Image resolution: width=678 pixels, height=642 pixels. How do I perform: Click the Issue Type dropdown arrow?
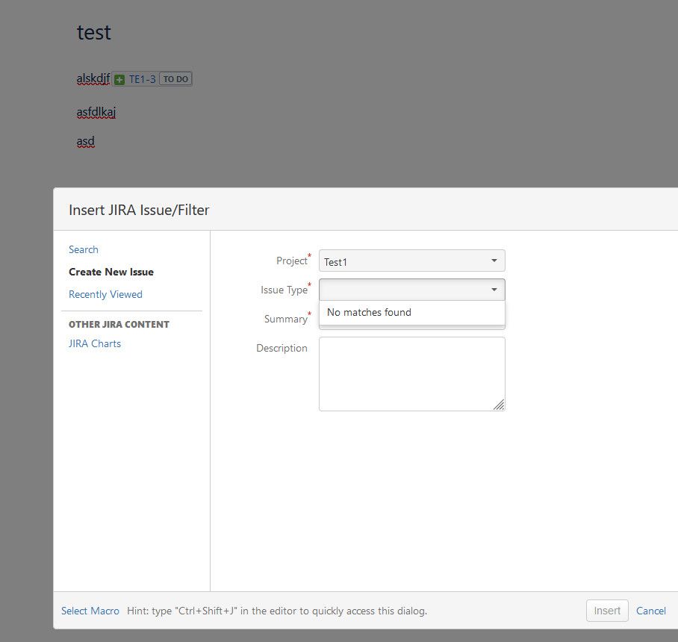point(494,290)
